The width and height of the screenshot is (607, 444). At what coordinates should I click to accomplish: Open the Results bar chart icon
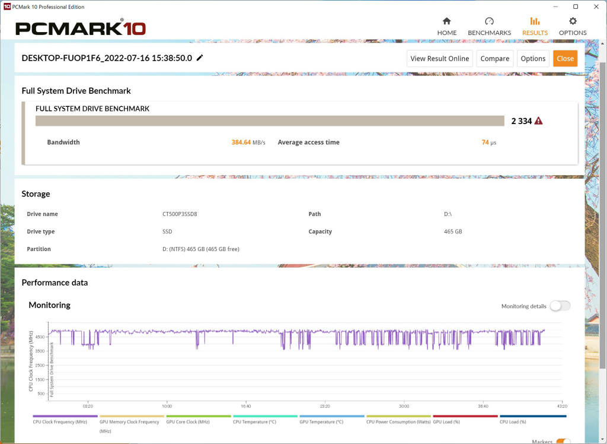[x=535, y=21]
